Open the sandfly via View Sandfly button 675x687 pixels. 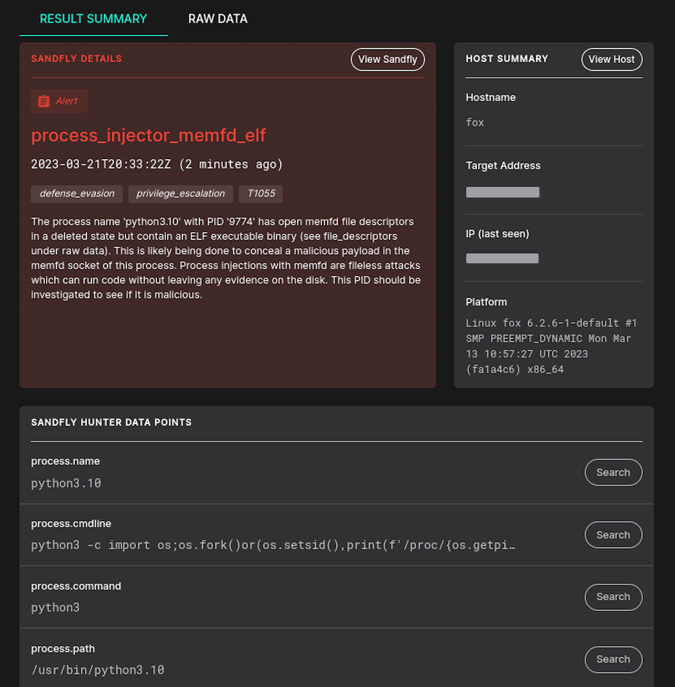[388, 59]
